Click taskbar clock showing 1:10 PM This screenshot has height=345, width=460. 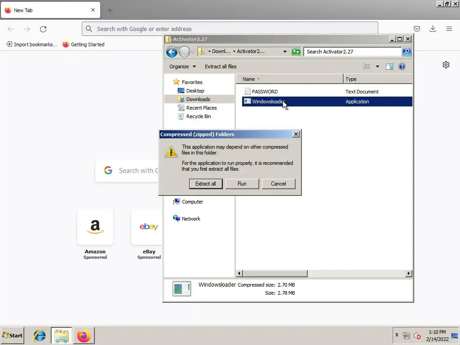pyautogui.click(x=437, y=336)
